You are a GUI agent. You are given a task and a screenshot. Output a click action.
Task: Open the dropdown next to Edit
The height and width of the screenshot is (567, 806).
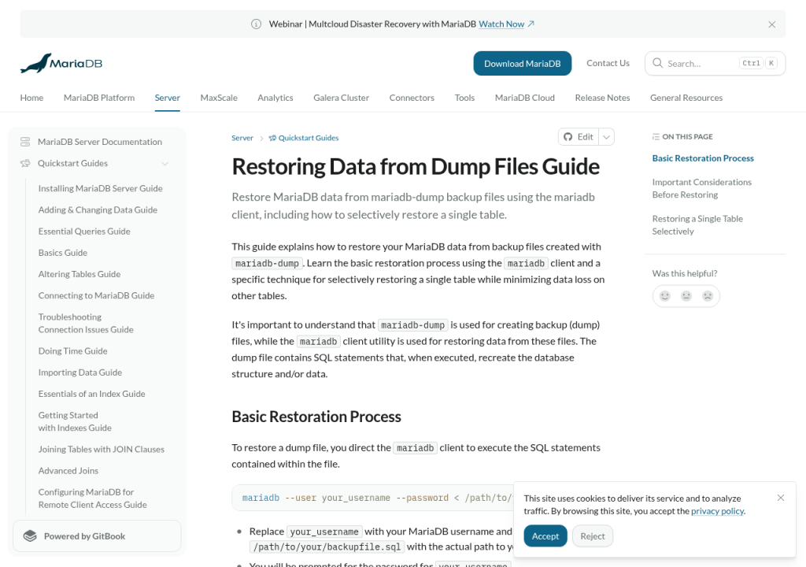607,137
